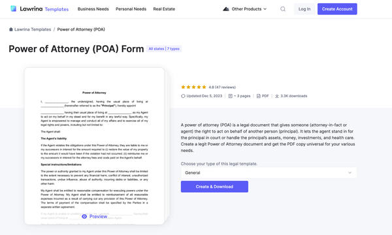The height and width of the screenshot is (235, 392).
Task: Click the Updated date refresh icon
Action: click(x=183, y=96)
